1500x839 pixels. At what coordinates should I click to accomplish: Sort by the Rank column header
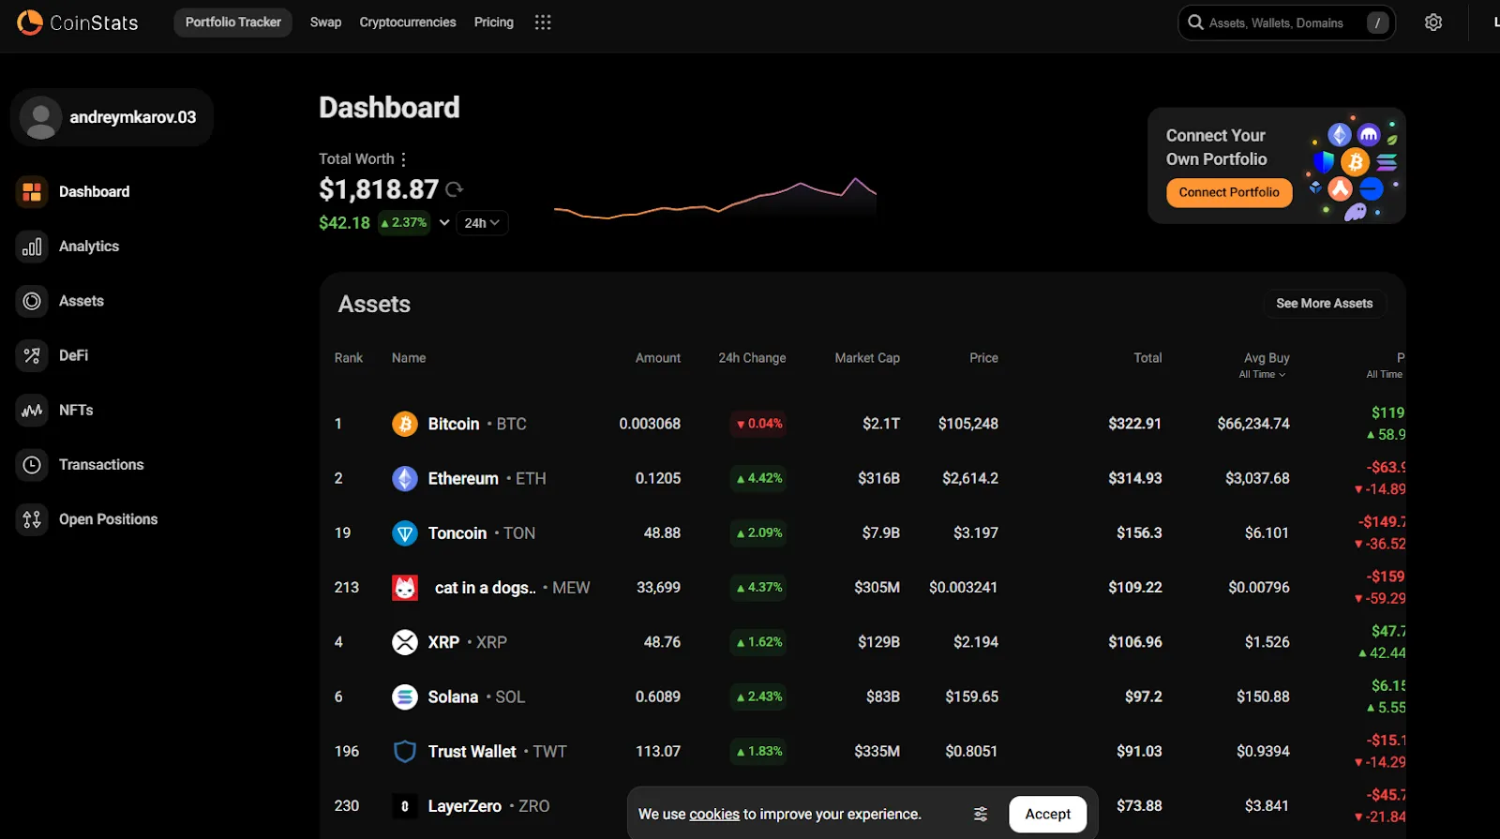pos(349,358)
